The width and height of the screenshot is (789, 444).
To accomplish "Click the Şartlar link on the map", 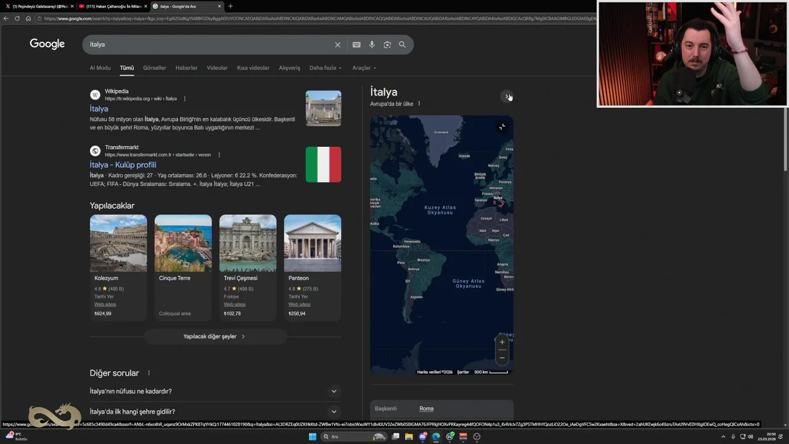I will point(463,372).
